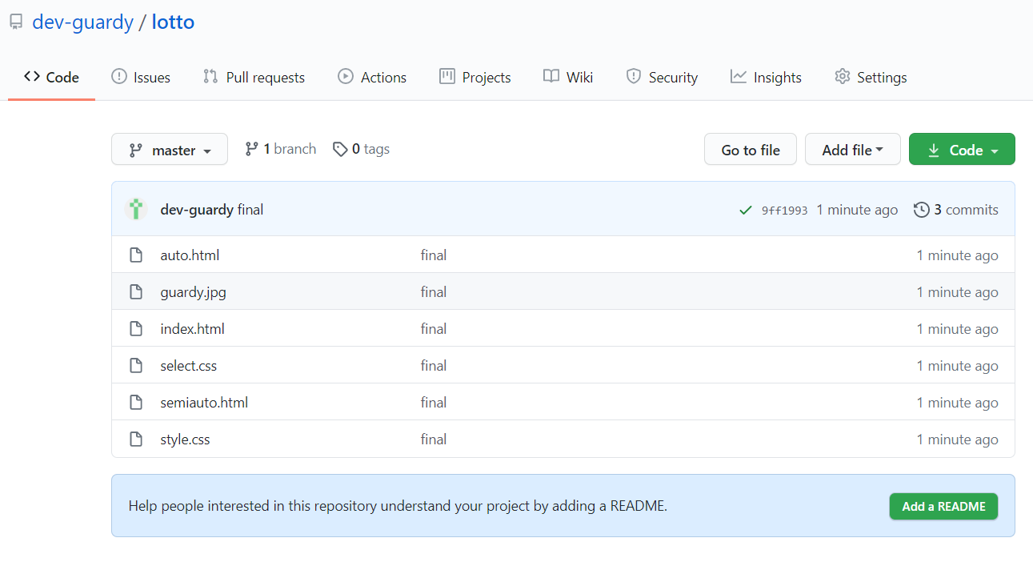Click the Go to file button
Screen dimensions: 1033x562
[751, 150]
